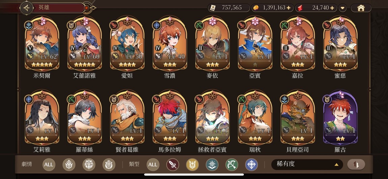Open the 稀有度 sort dropdown
This screenshot has width=388, height=179.
point(307,165)
